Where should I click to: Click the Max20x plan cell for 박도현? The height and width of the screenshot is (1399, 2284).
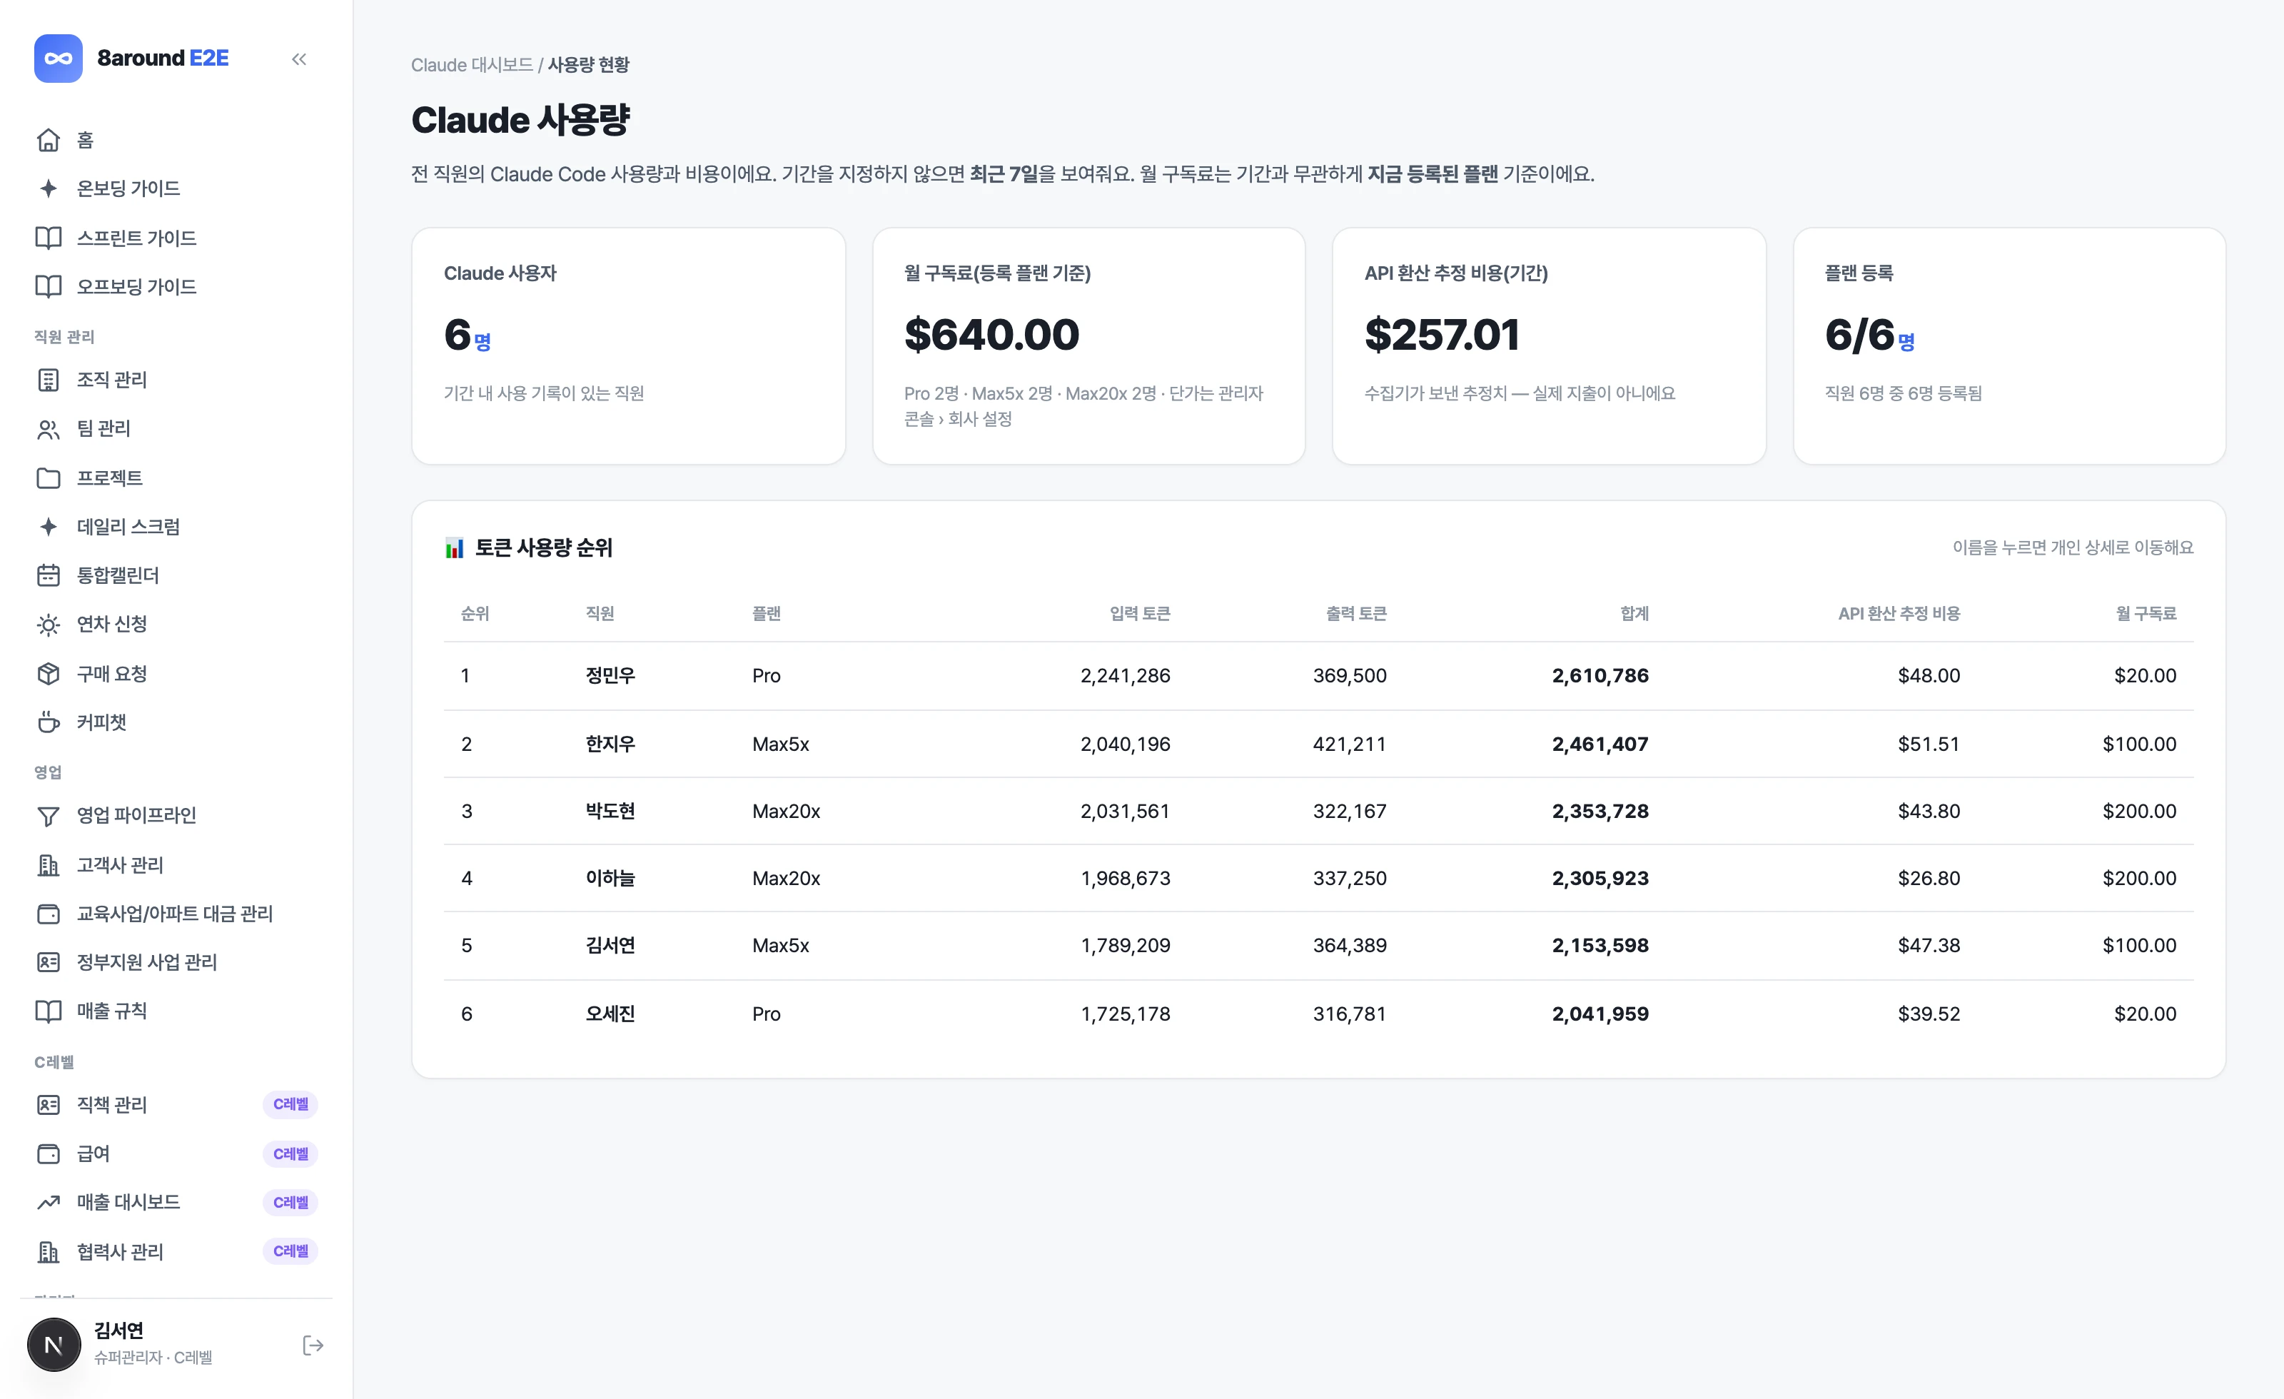(x=786, y=812)
